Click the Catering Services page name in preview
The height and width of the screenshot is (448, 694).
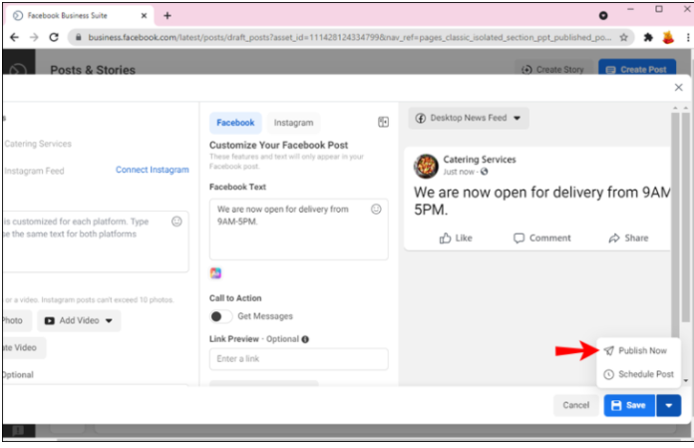point(480,160)
